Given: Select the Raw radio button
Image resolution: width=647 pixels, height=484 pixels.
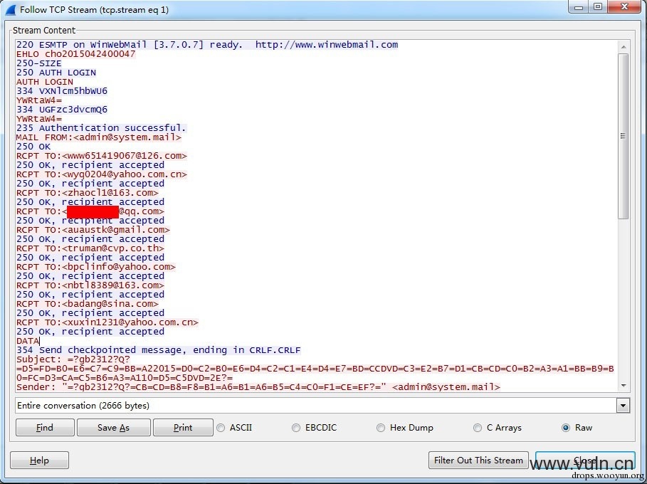Looking at the screenshot, I should [566, 428].
